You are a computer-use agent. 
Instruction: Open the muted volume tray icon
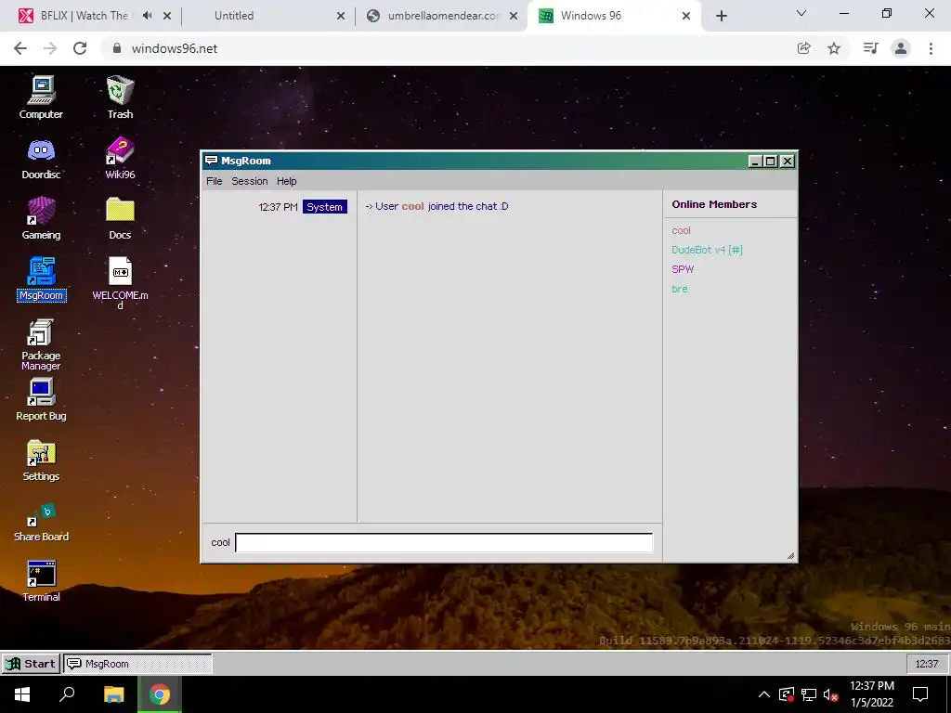pyautogui.click(x=831, y=694)
